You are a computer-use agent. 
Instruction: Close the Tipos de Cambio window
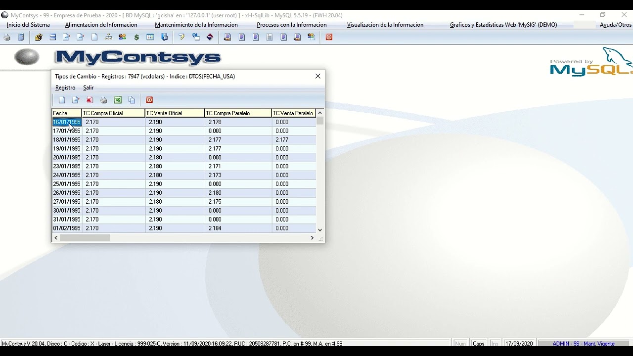tap(318, 76)
